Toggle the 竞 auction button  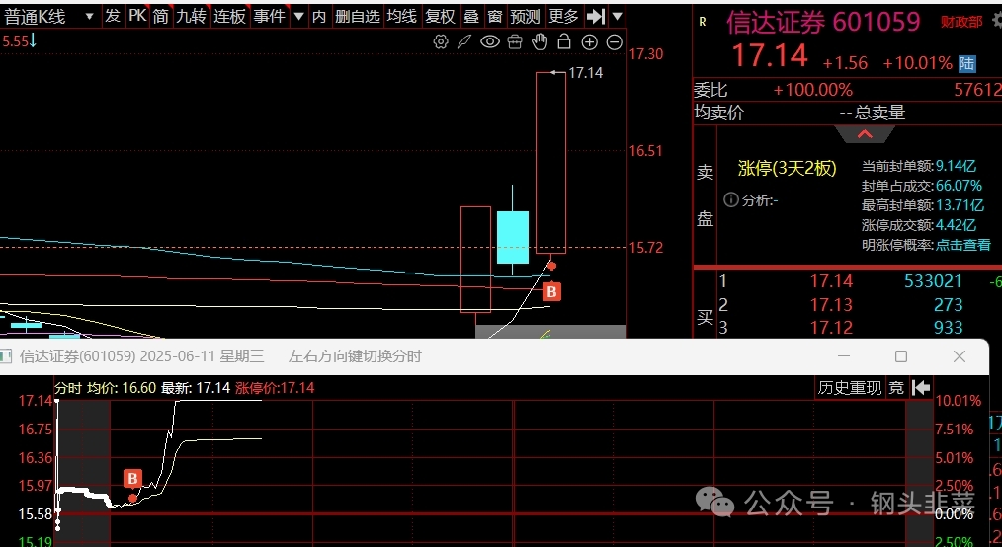896,387
